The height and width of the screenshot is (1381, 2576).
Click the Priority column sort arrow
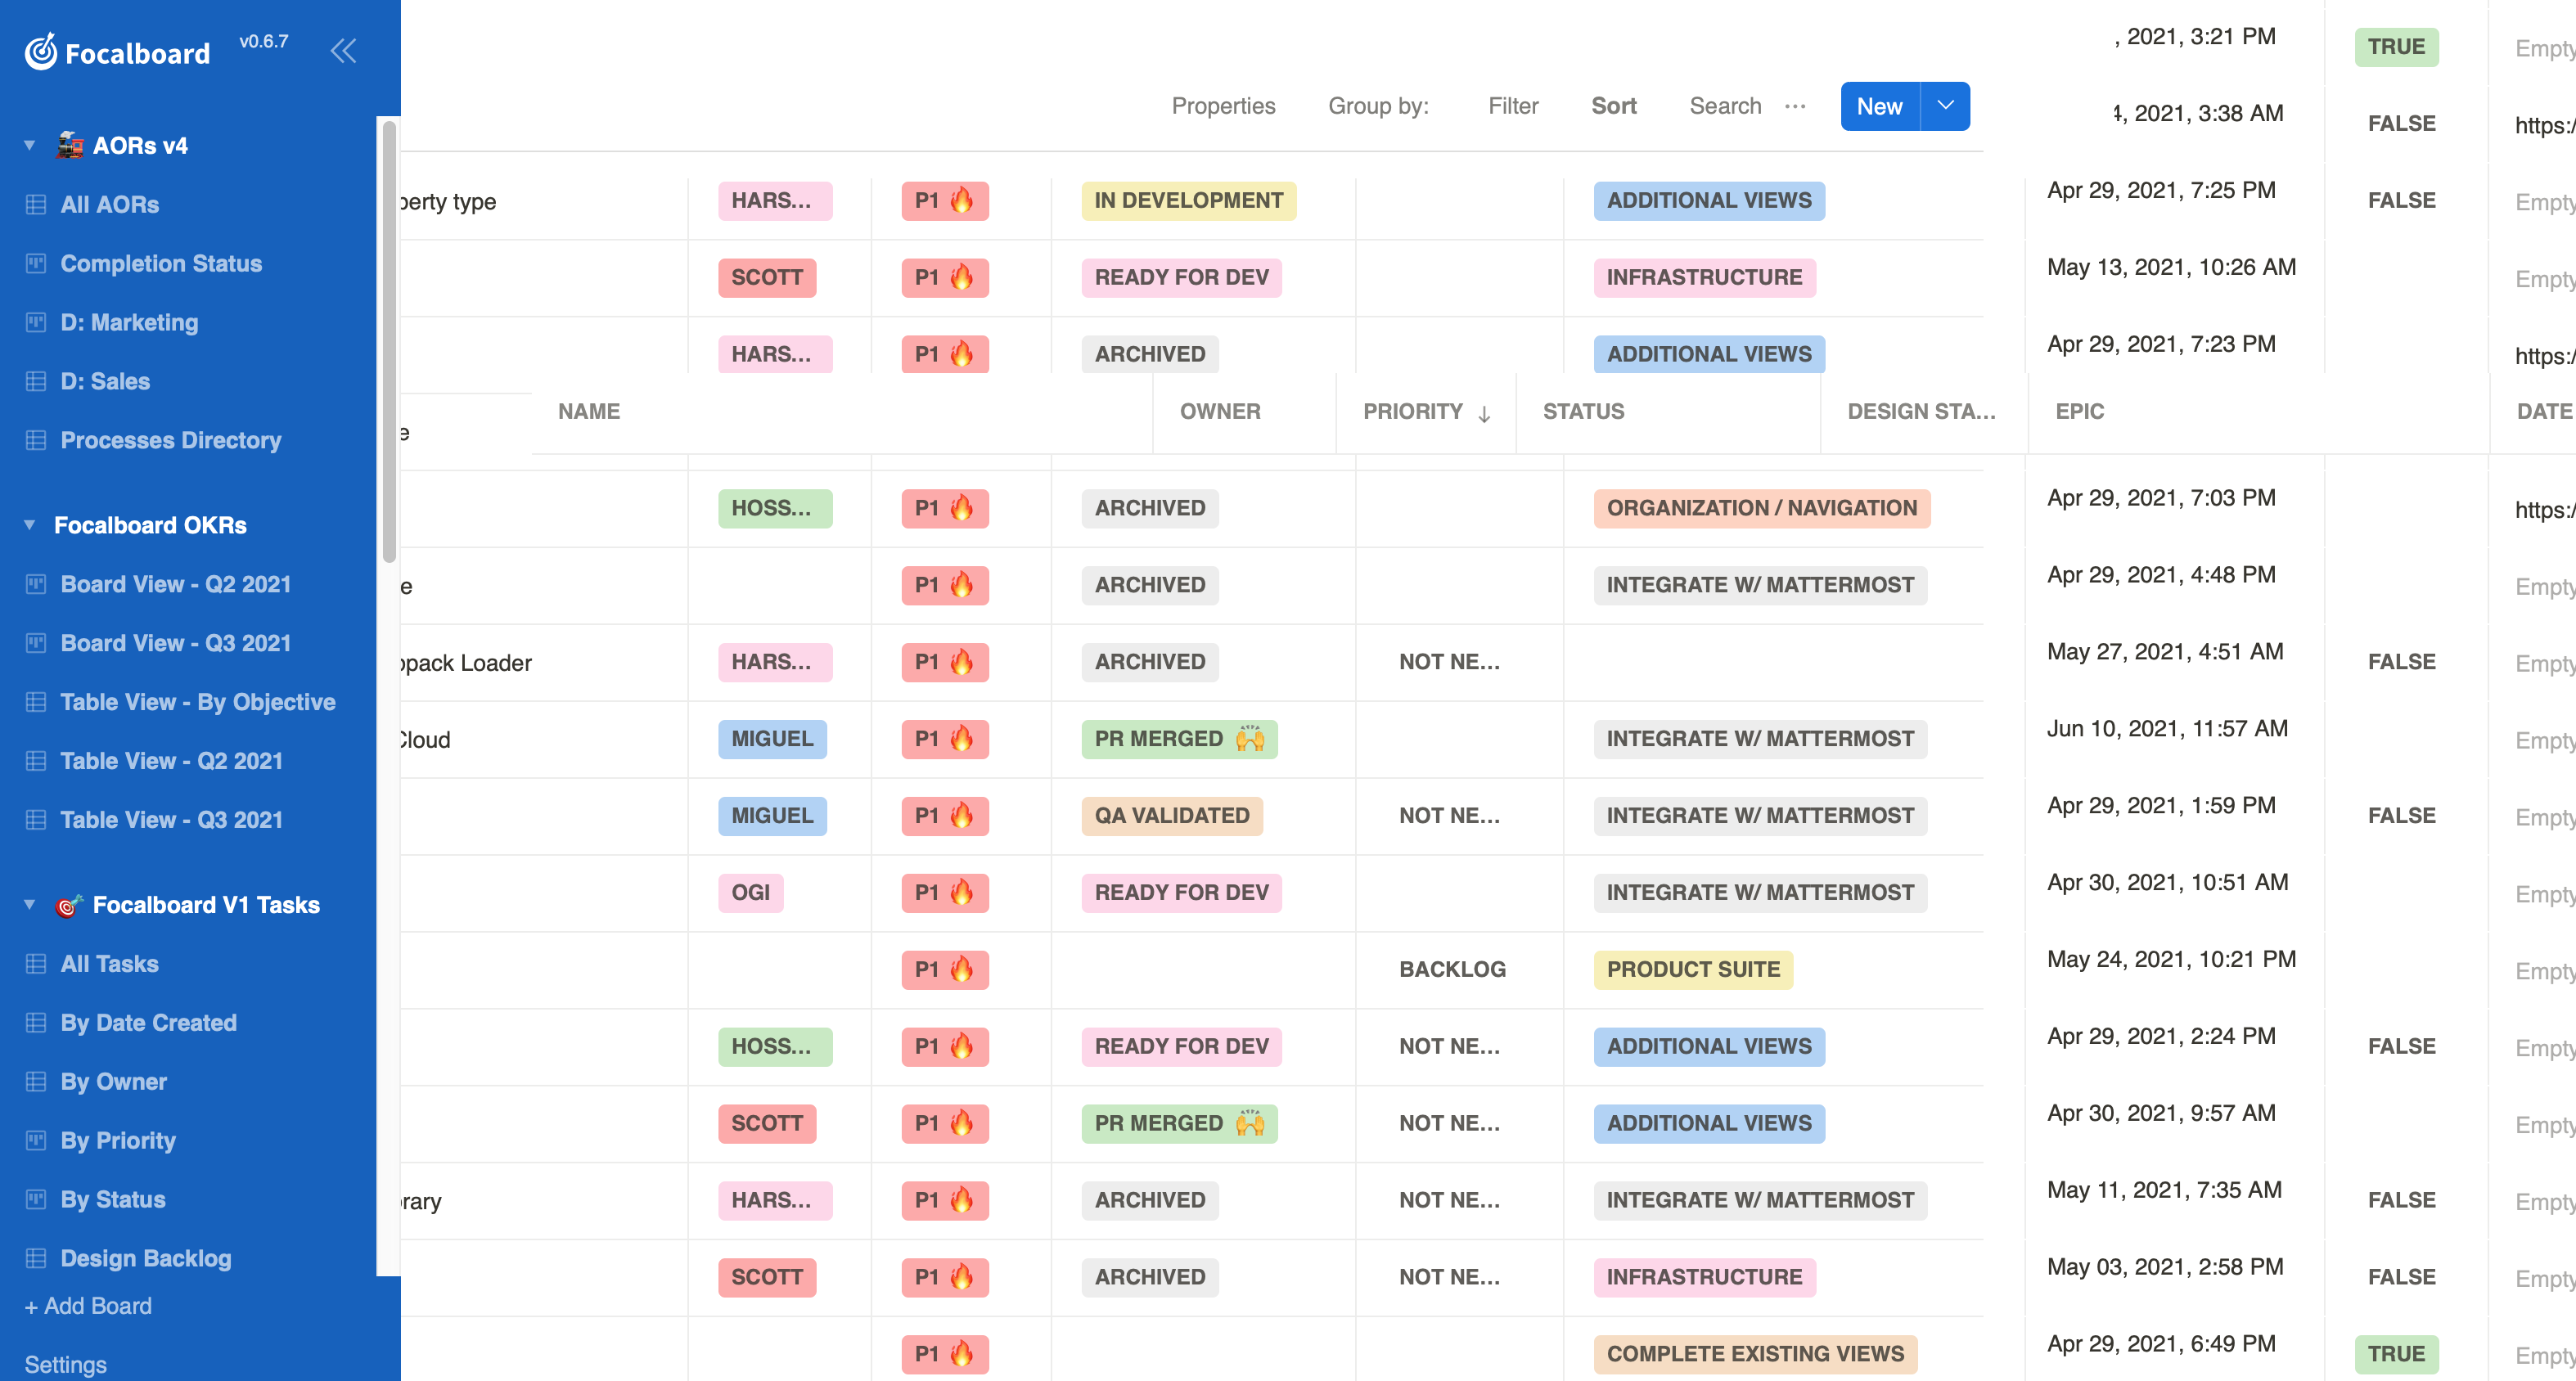coord(1484,413)
